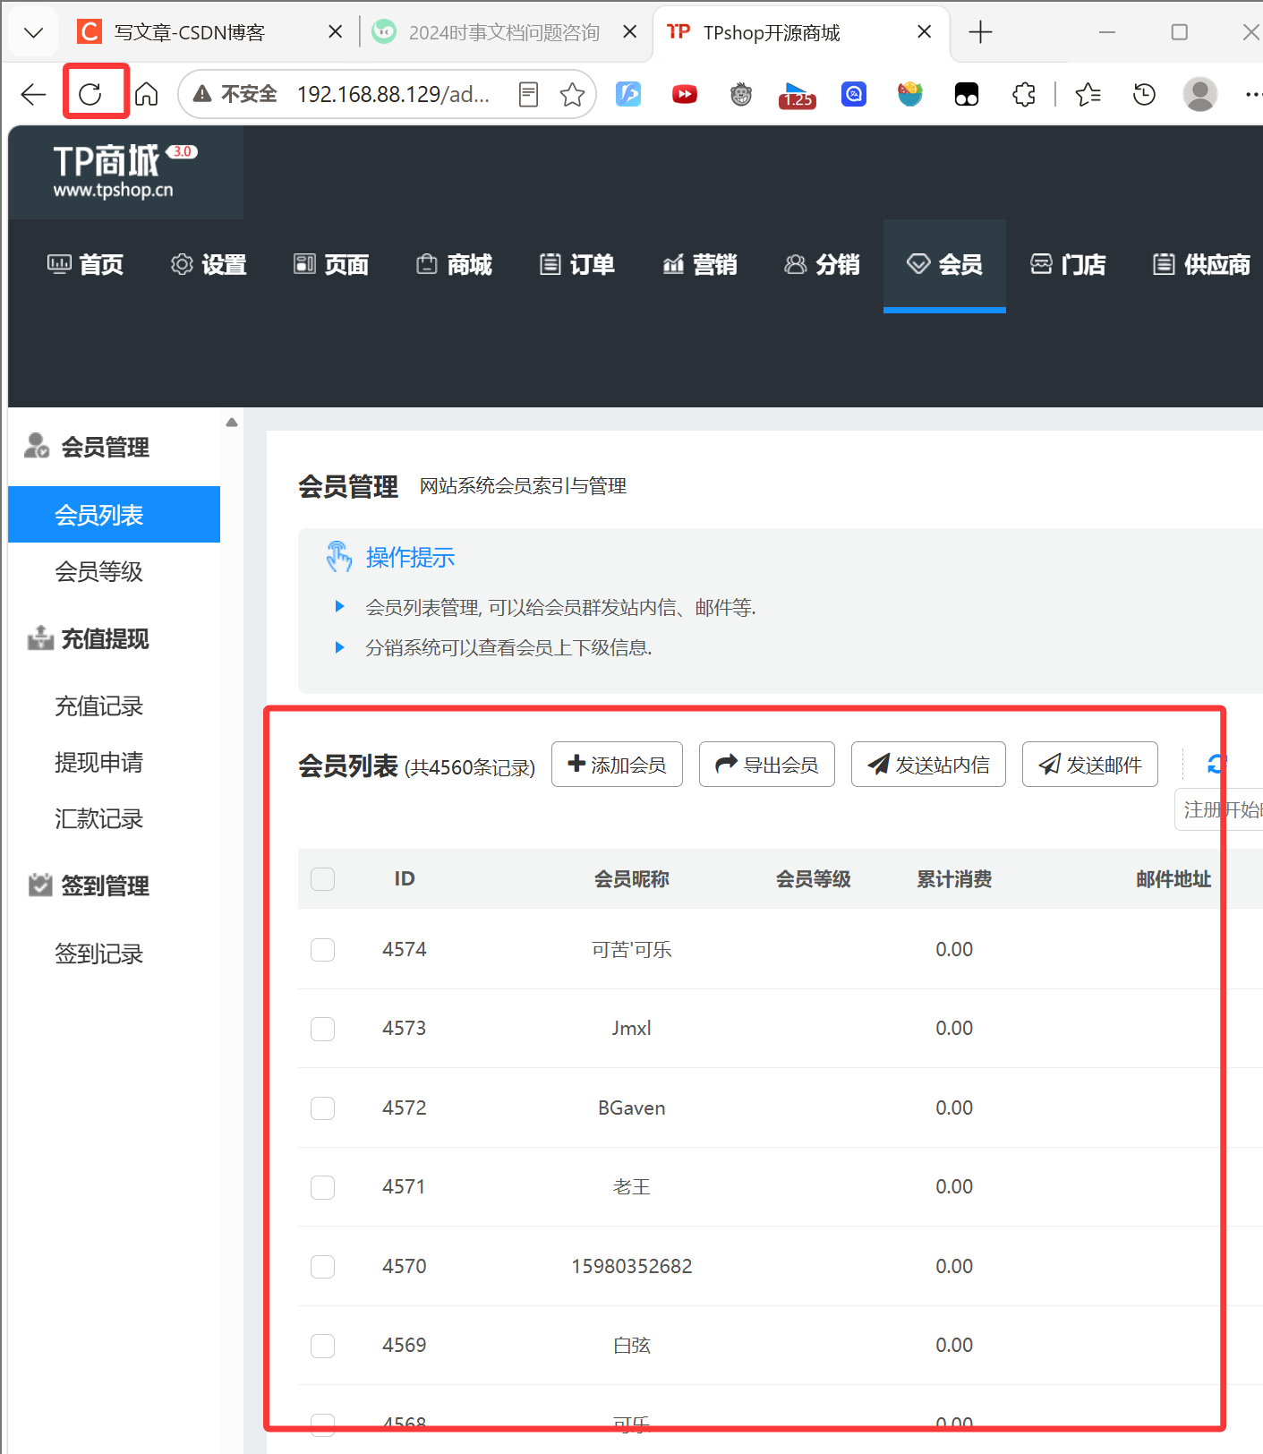1263x1454 pixels.
Task: Check the box for member 4573 Jmxl
Action: 322,1029
